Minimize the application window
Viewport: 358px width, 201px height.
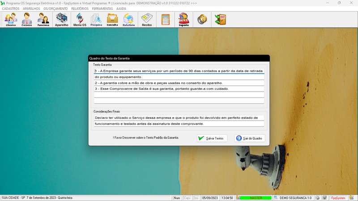click(x=328, y=3)
